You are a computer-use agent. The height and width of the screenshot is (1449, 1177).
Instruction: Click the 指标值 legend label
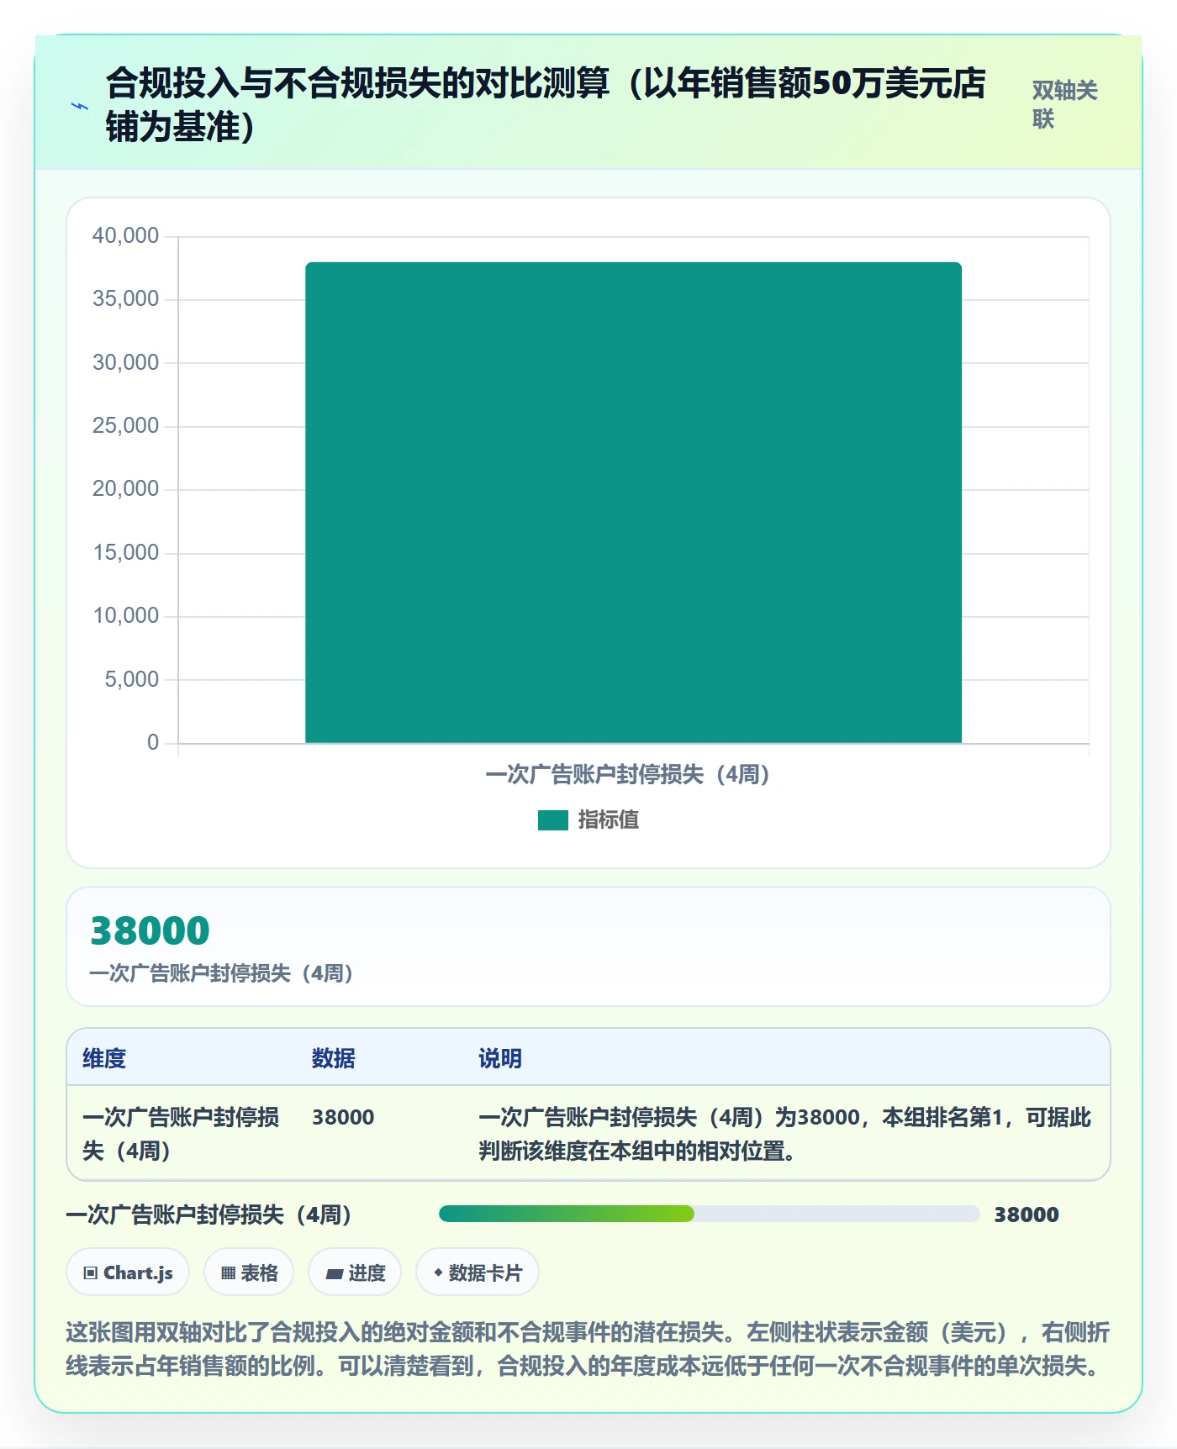click(x=609, y=820)
